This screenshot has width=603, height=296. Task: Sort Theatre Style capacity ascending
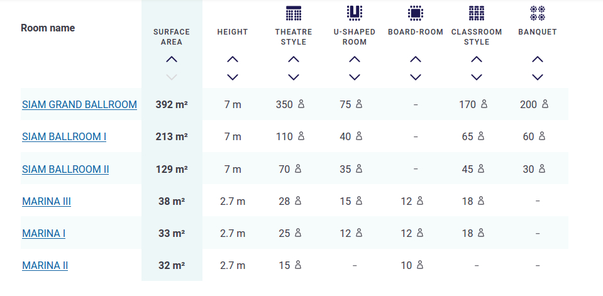click(x=294, y=60)
